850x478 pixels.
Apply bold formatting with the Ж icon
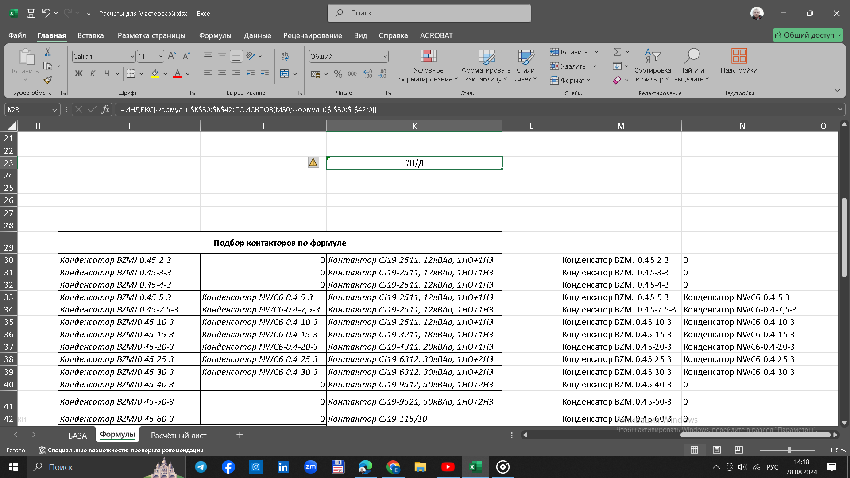click(x=79, y=73)
